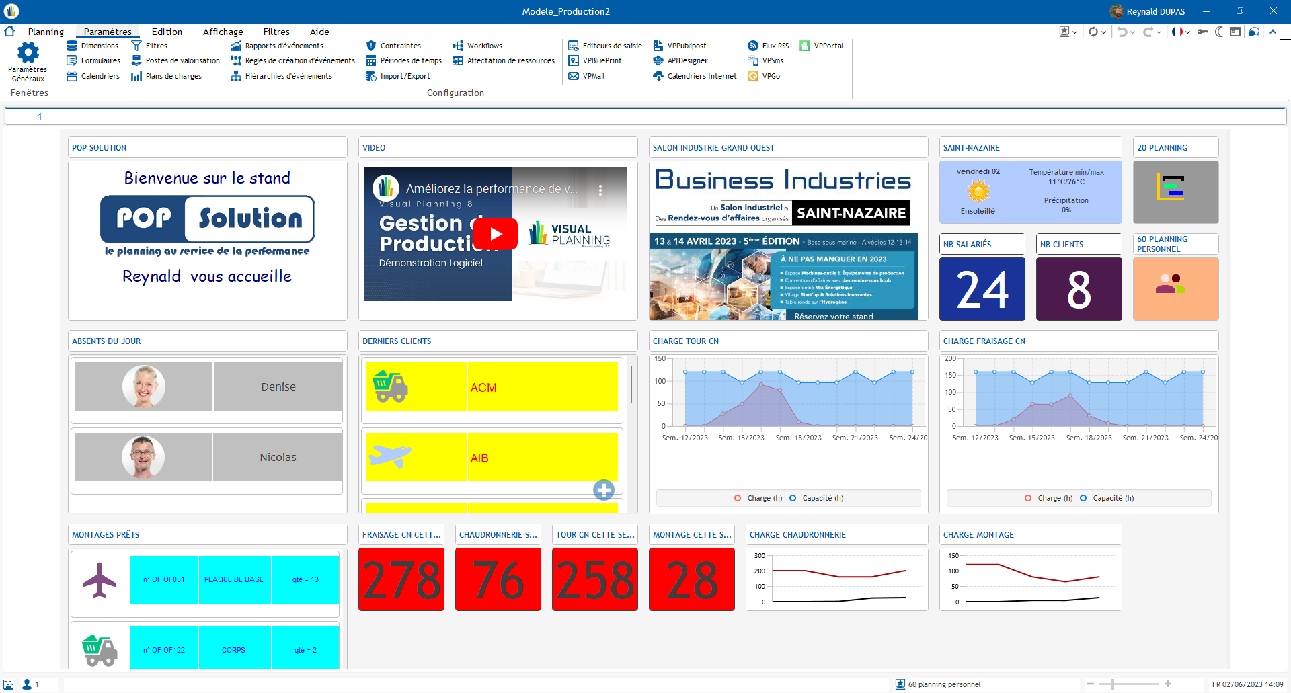Collapse the ribbon with the chevron
The image size is (1291, 693).
click(1273, 32)
